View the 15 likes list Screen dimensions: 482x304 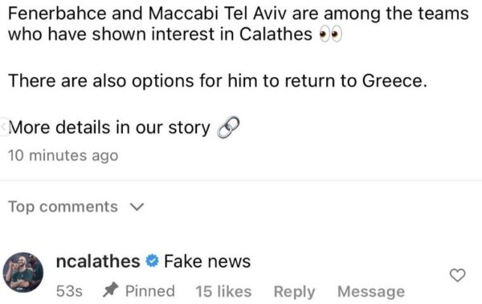coord(223,291)
